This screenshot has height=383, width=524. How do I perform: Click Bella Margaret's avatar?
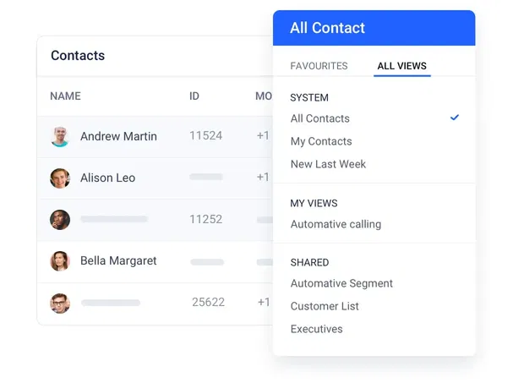click(60, 261)
